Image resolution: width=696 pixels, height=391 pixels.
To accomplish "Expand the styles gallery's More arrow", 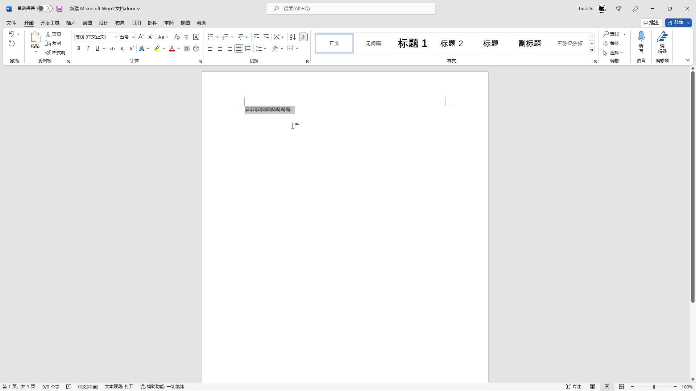I will point(592,51).
